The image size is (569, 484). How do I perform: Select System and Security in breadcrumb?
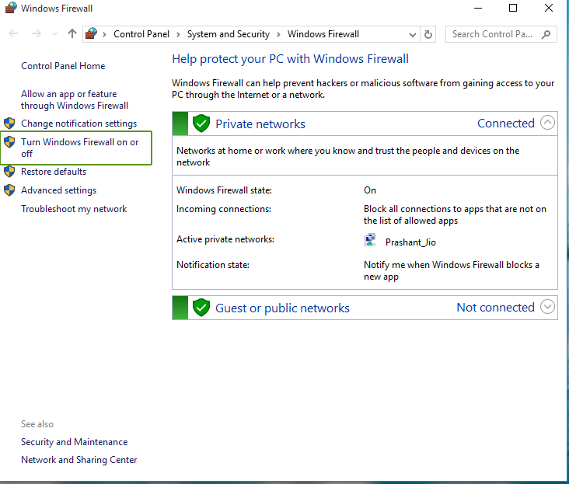[x=229, y=34]
